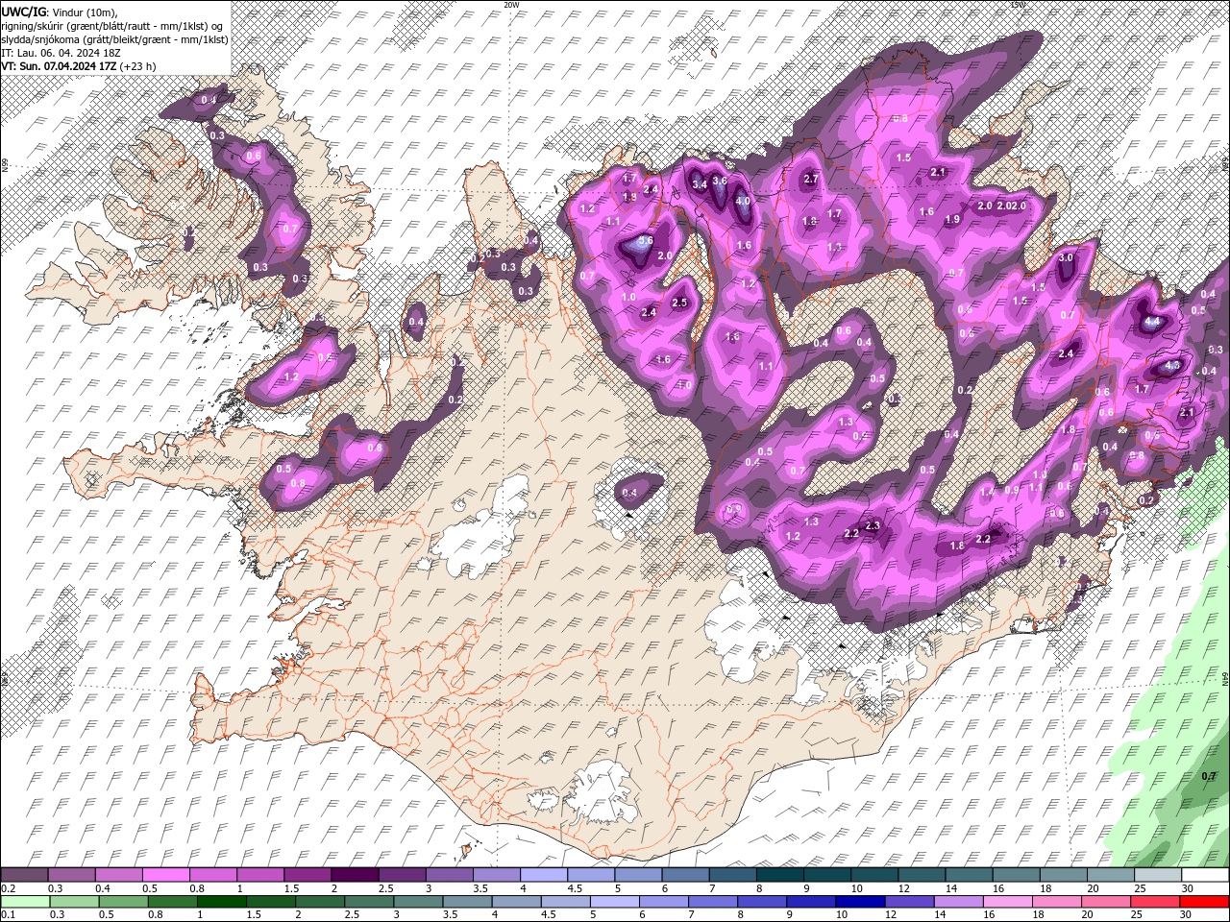Click the "3.4" snowfall value on the map
Image resolution: width=1230 pixels, height=922 pixels.
[700, 183]
